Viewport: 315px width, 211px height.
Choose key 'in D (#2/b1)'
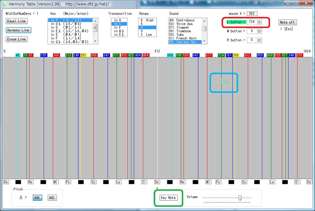pyautogui.click(x=70, y=27)
